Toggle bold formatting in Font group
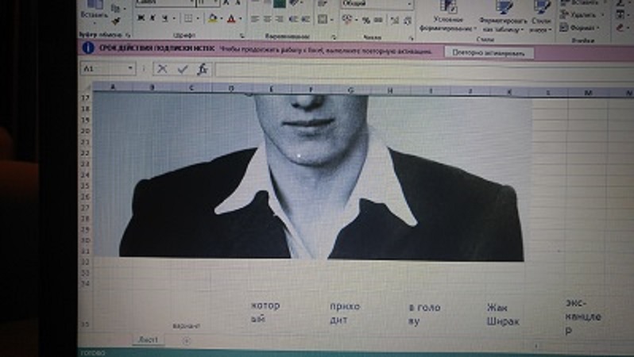 (x=140, y=18)
